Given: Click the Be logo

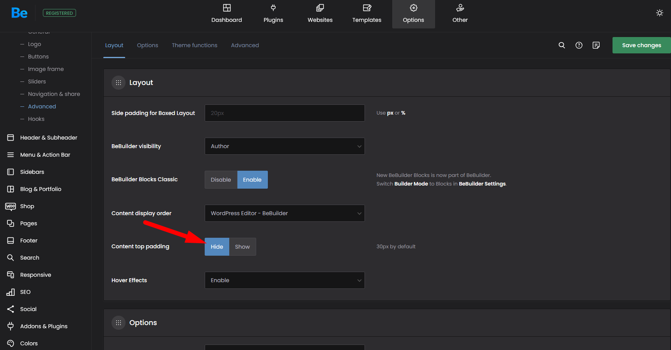Looking at the screenshot, I should (19, 13).
